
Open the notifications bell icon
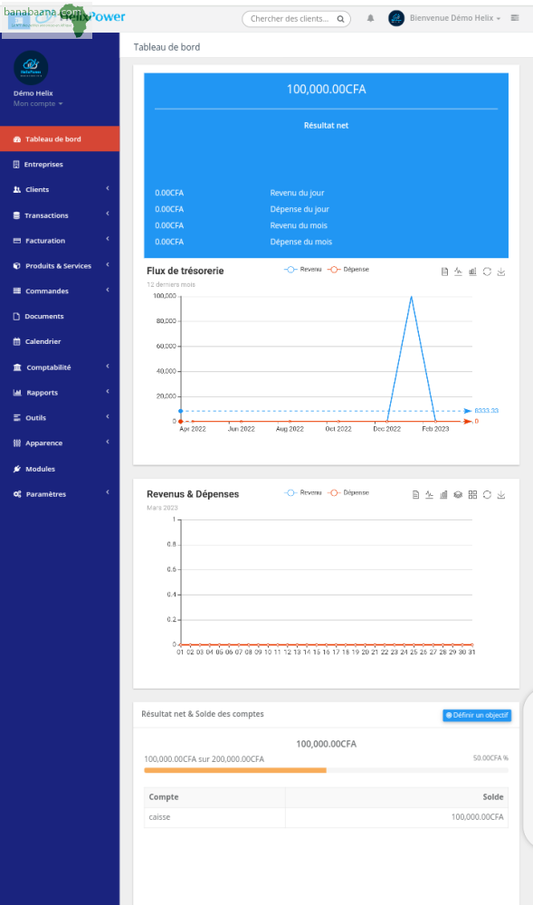coord(370,18)
